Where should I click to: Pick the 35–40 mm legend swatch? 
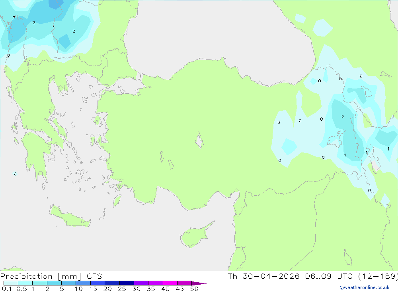point(156,283)
